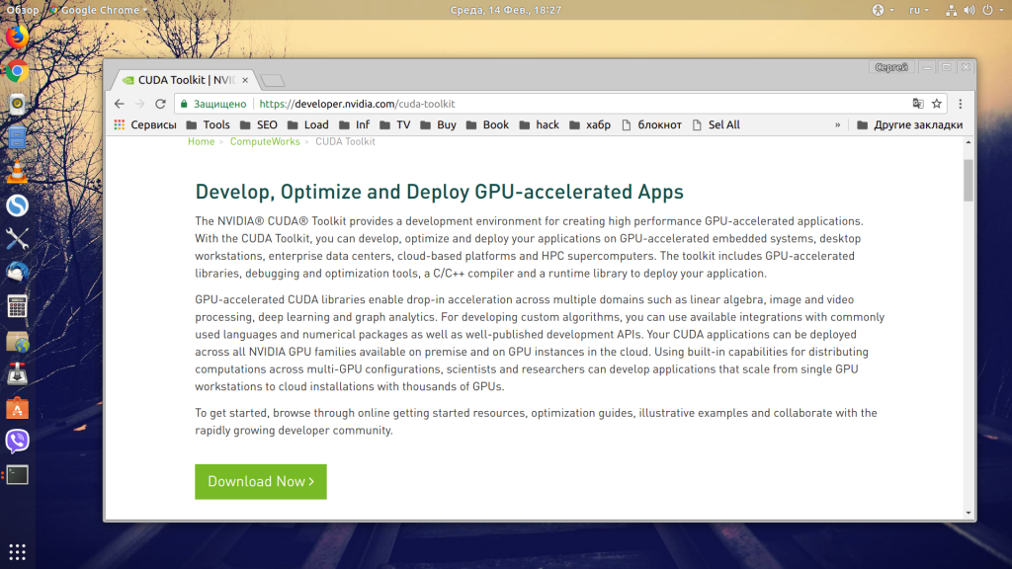Click the Download Now button
Screen dimensions: 1012x569
click(261, 481)
